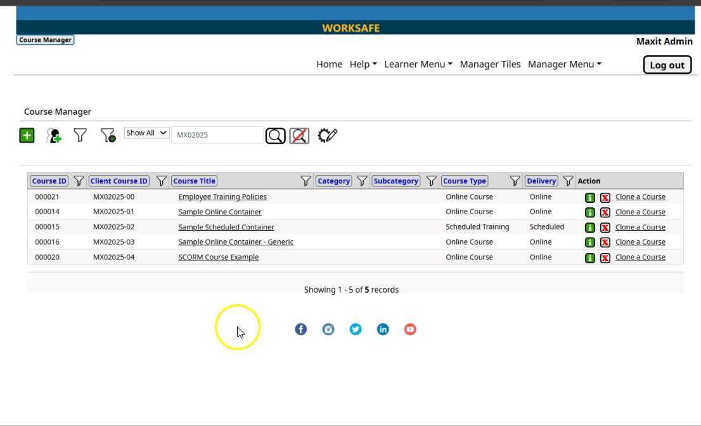Click the magnifying glass search icon
This screenshot has height=426, width=701.
[x=275, y=136]
